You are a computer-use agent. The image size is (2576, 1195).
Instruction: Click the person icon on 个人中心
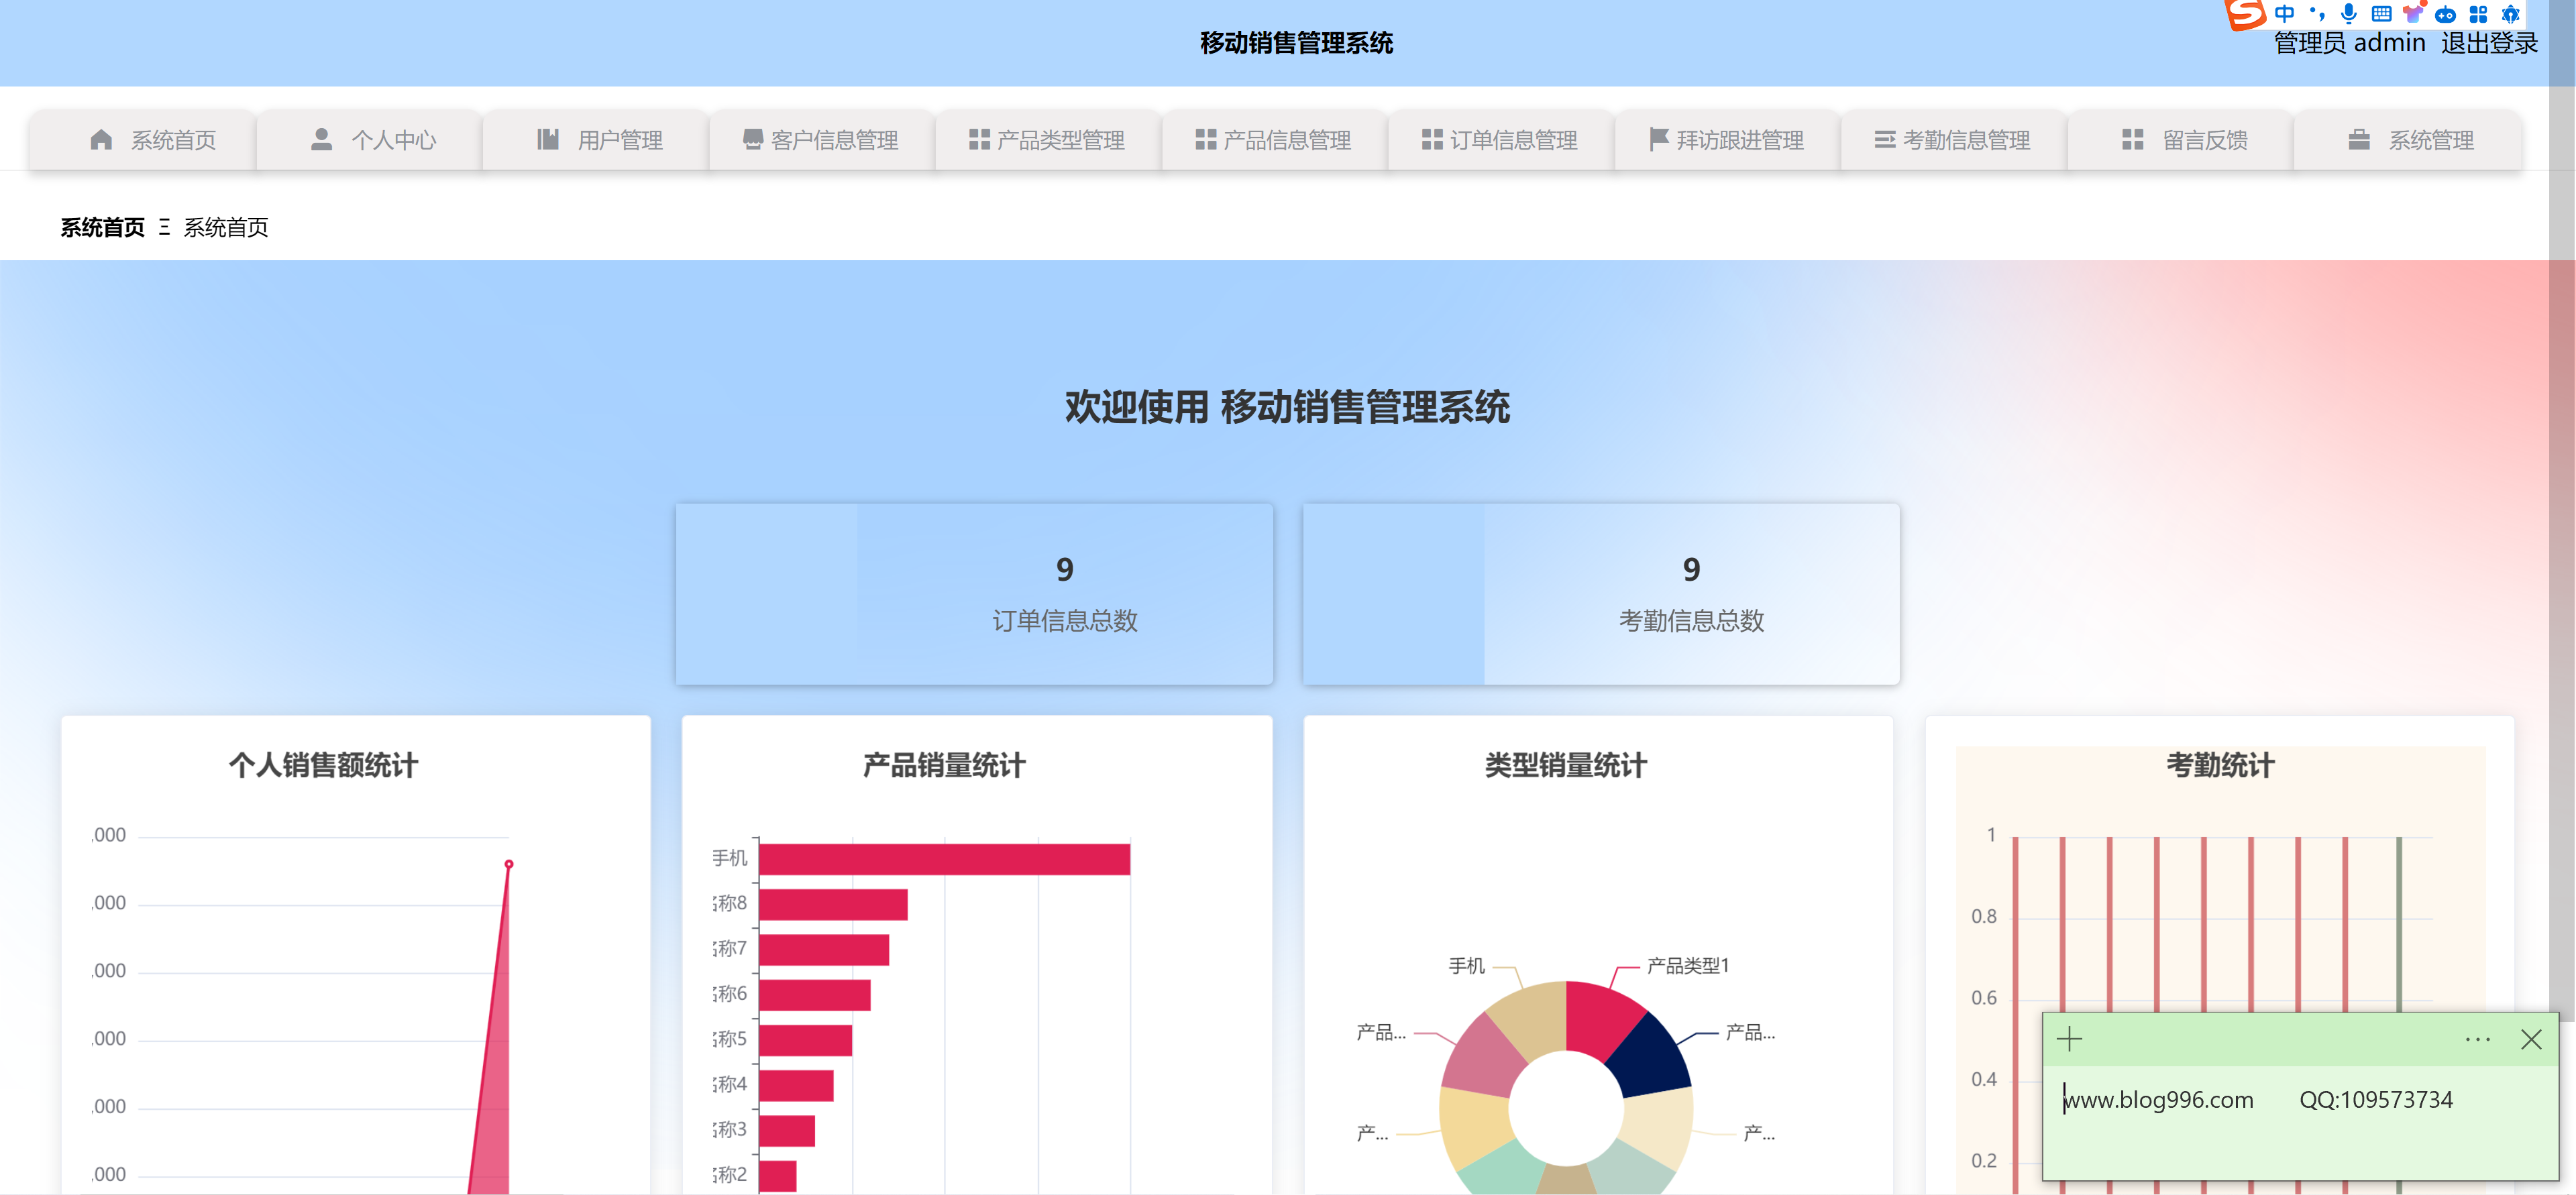tap(322, 139)
